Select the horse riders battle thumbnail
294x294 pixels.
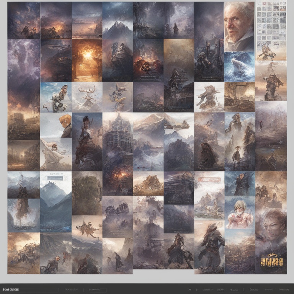24,253
